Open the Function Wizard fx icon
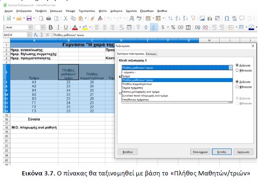 click(x=36, y=35)
